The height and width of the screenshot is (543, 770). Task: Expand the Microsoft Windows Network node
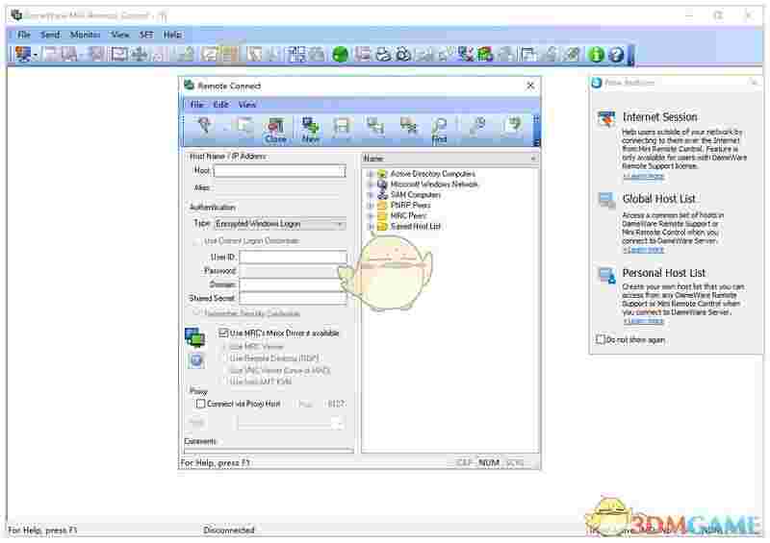pos(371,185)
